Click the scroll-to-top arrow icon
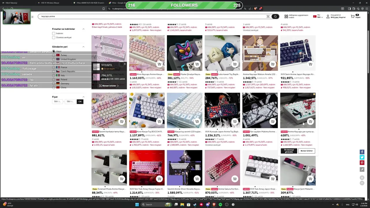The width and height of the screenshot is (370, 208). [362, 183]
